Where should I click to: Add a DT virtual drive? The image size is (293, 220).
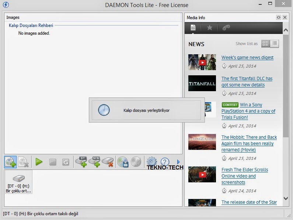point(81,162)
